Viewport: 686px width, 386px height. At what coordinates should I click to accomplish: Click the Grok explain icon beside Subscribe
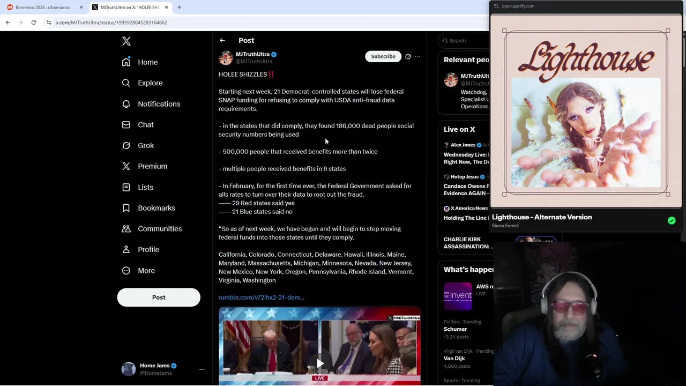(408, 56)
